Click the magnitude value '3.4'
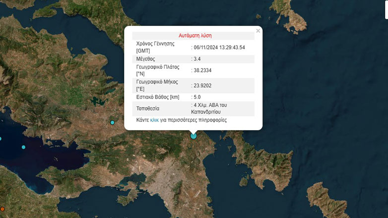Image resolution: width=388 pixels, height=218 pixels. pos(197,59)
